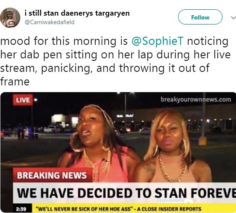This screenshot has width=236, height=213.
Task: Click the Follow button
Action: [x=200, y=17]
